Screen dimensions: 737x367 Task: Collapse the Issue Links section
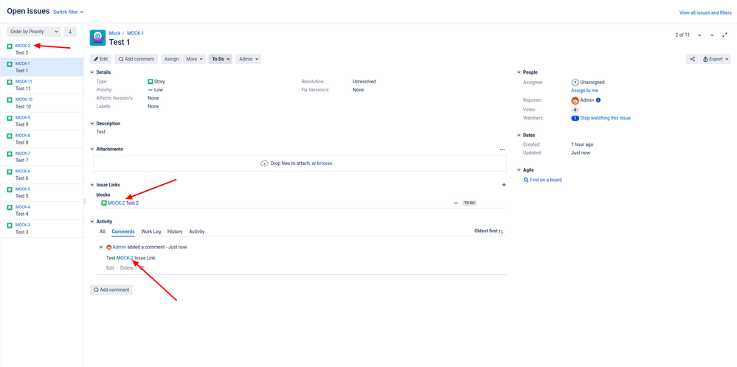click(x=92, y=185)
